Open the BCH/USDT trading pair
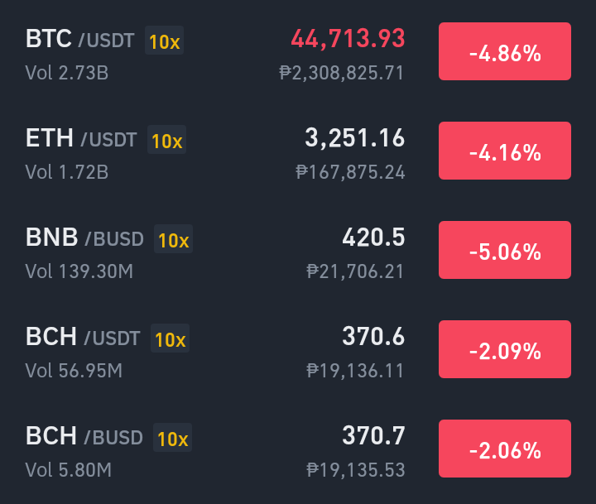This screenshot has width=596, height=504. (x=298, y=349)
